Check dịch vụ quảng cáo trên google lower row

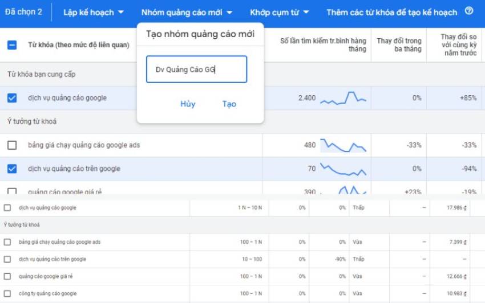click(7, 259)
